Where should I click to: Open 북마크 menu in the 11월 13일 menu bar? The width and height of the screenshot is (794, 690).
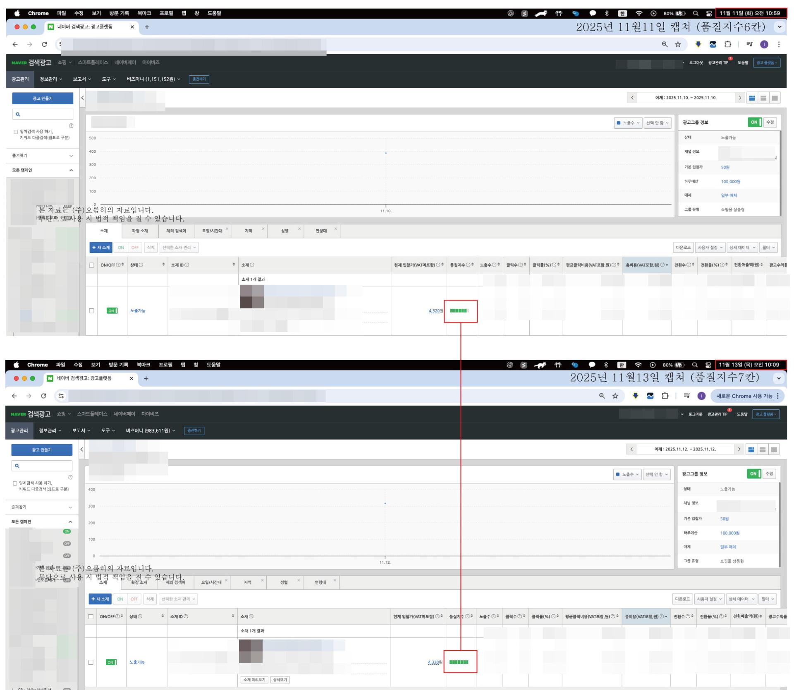[x=143, y=365]
